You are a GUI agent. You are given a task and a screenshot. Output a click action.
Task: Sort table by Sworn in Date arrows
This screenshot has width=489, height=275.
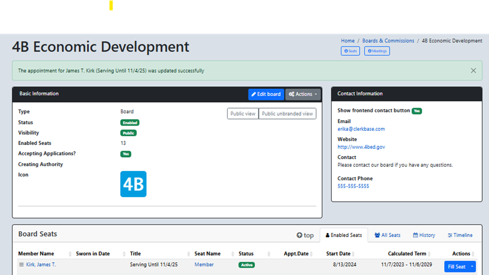(x=124, y=254)
